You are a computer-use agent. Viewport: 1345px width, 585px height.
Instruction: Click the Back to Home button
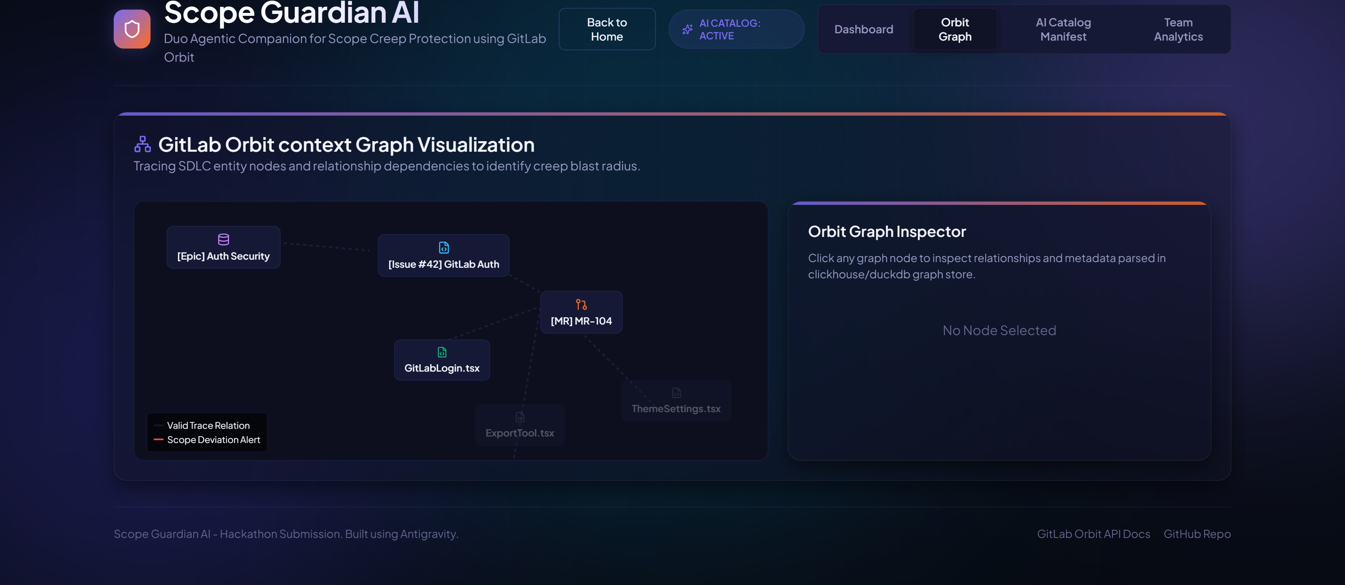point(607,29)
